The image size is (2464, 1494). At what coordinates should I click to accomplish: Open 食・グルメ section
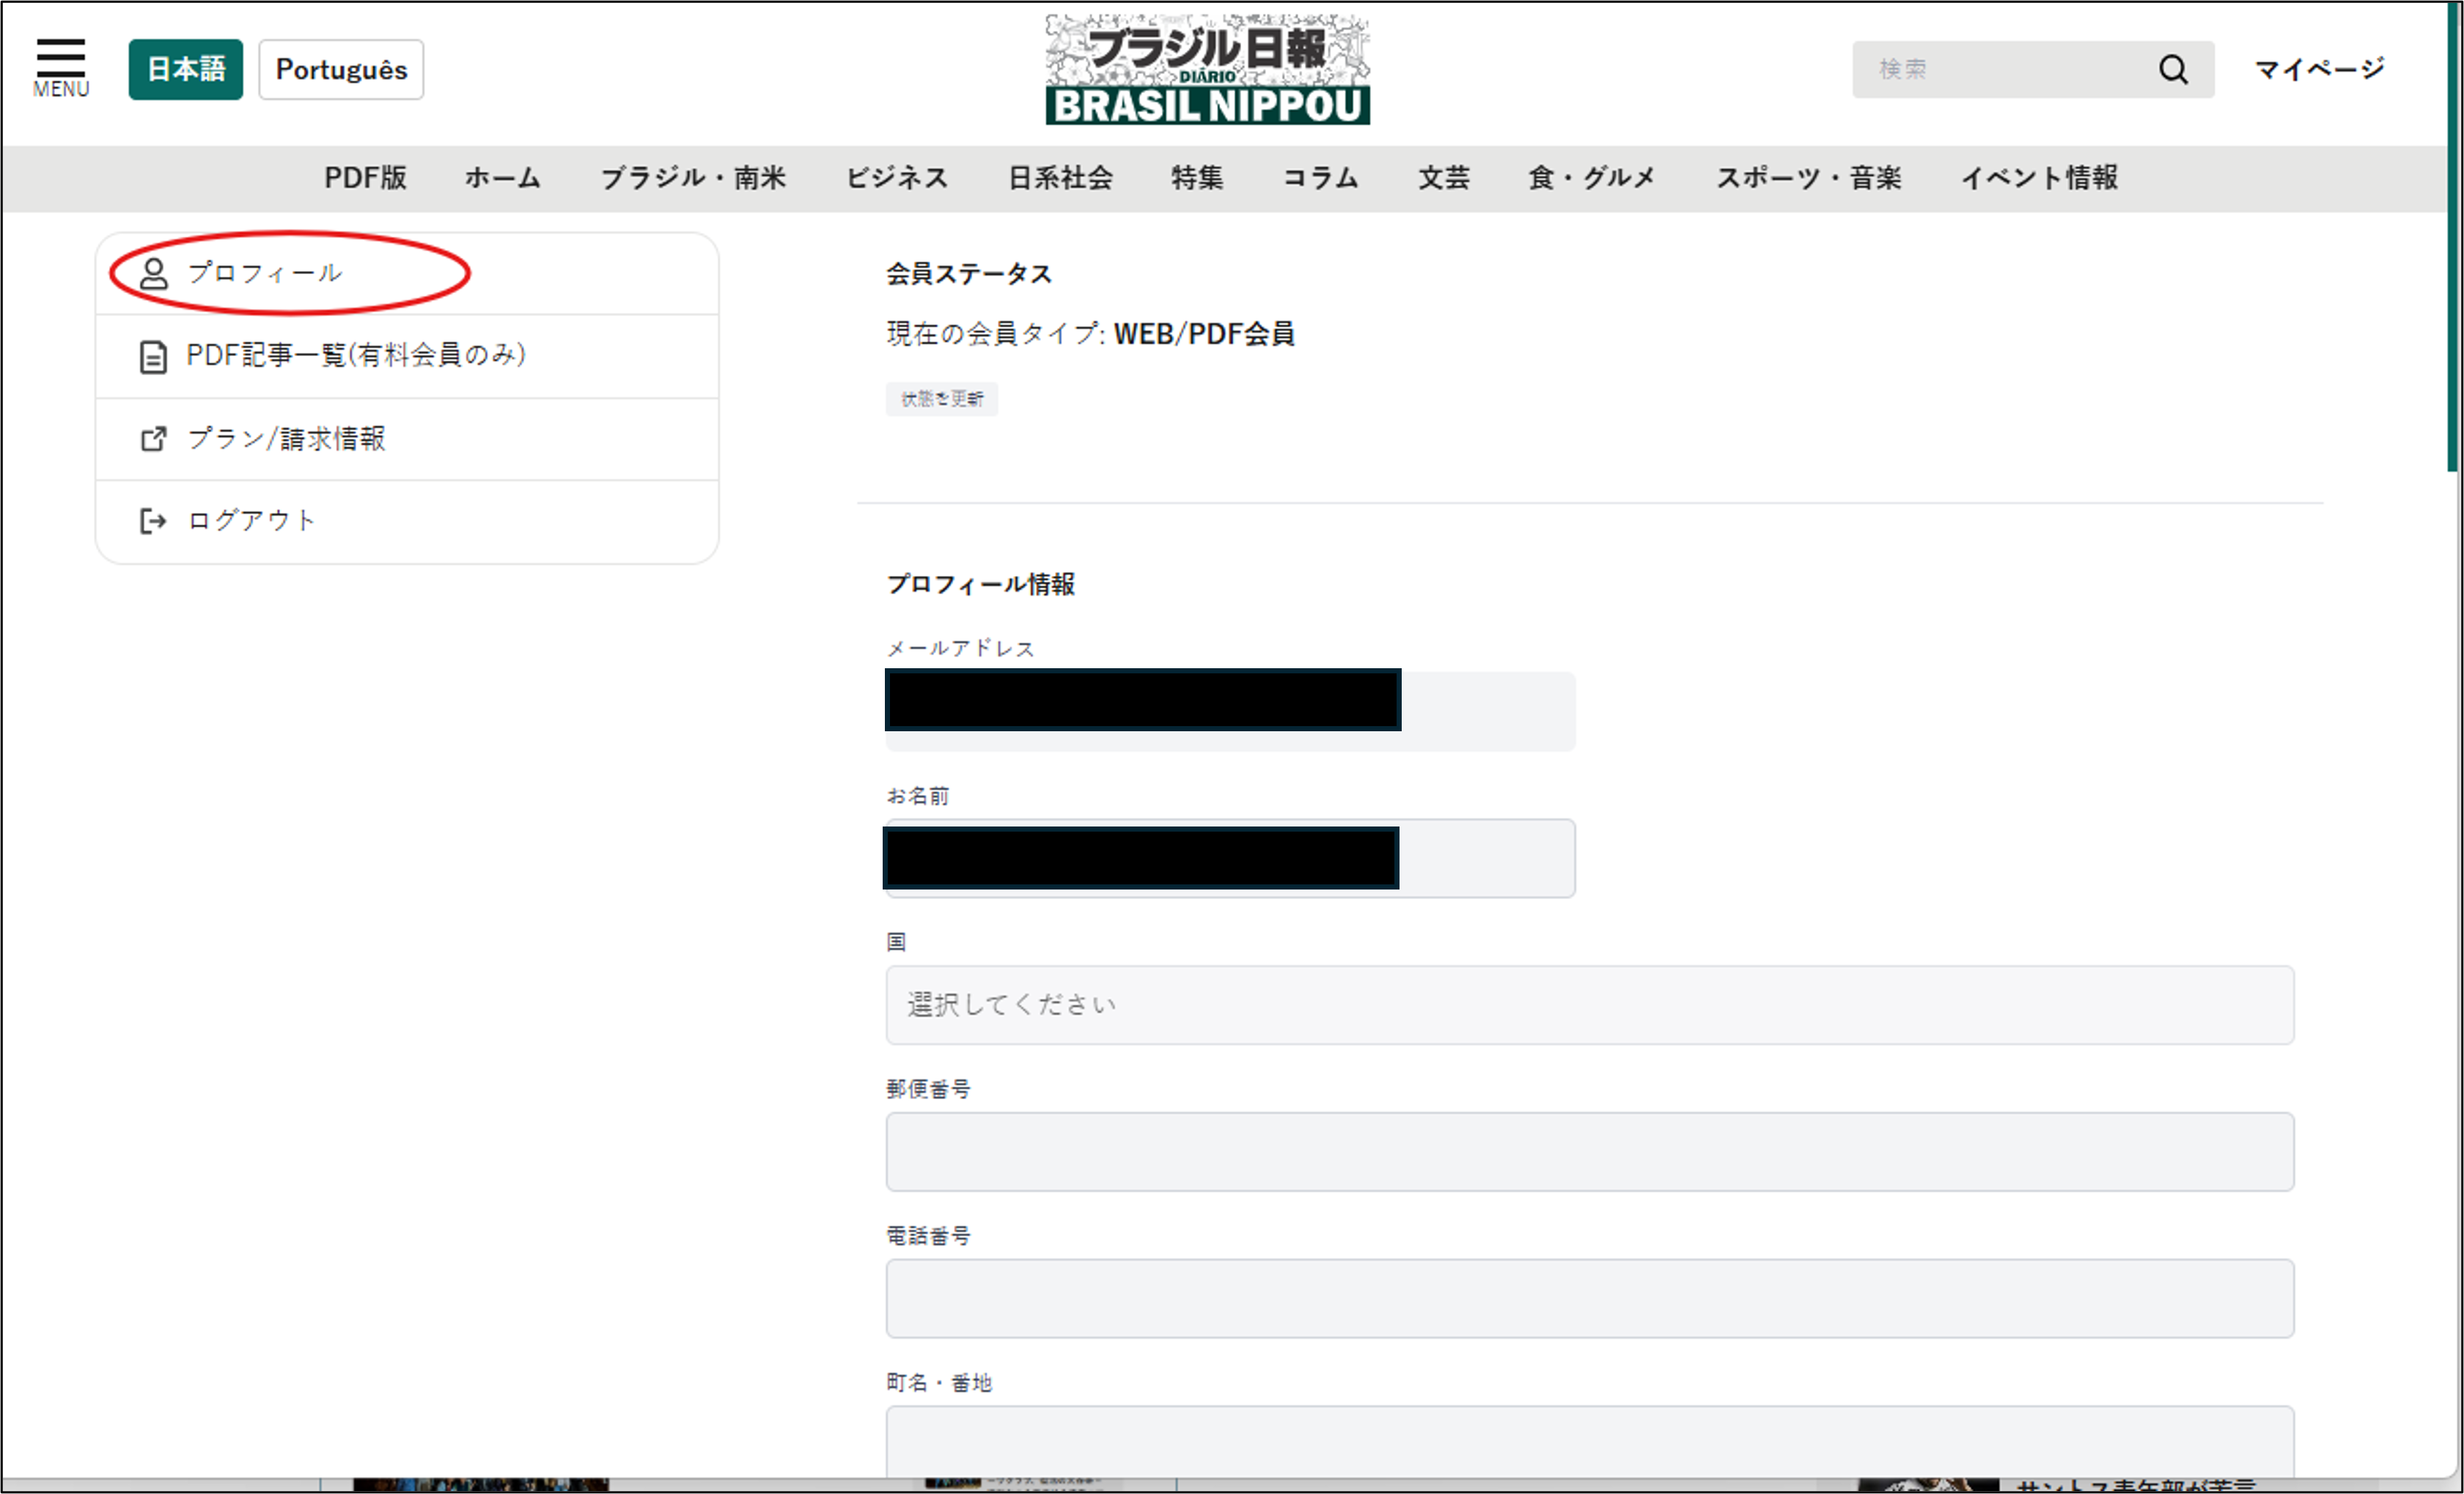click(1592, 178)
